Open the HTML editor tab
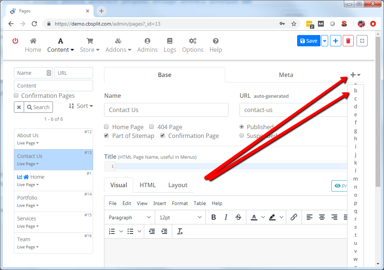 point(147,185)
